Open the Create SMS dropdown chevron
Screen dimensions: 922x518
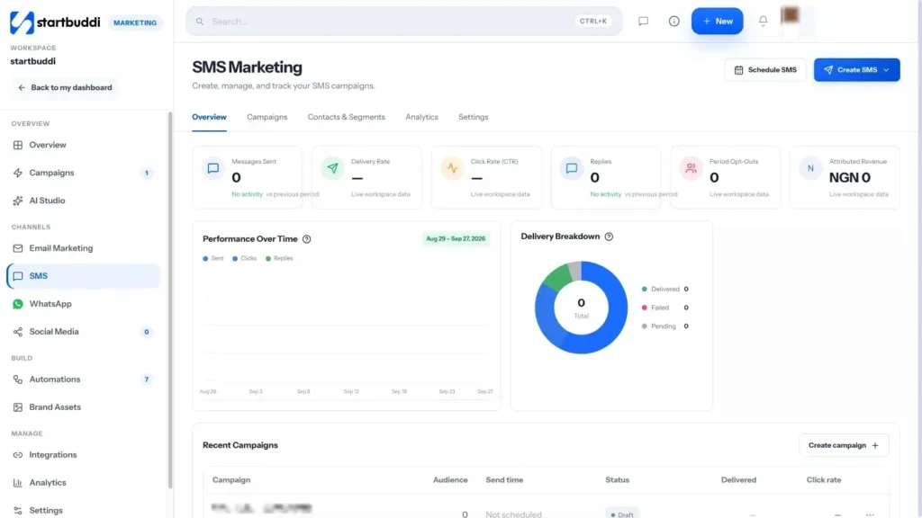point(886,70)
